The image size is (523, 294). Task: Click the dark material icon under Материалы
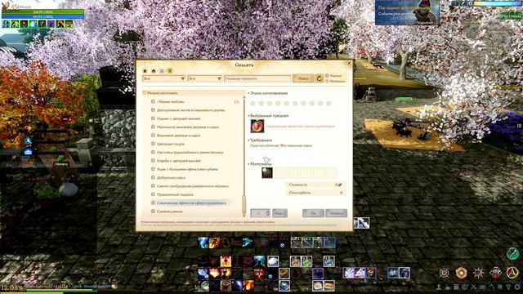click(x=267, y=172)
